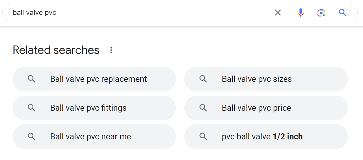Search for "Ball valve pvc sizes"
Viewport: 363px width, 160px height.
[x=256, y=79]
